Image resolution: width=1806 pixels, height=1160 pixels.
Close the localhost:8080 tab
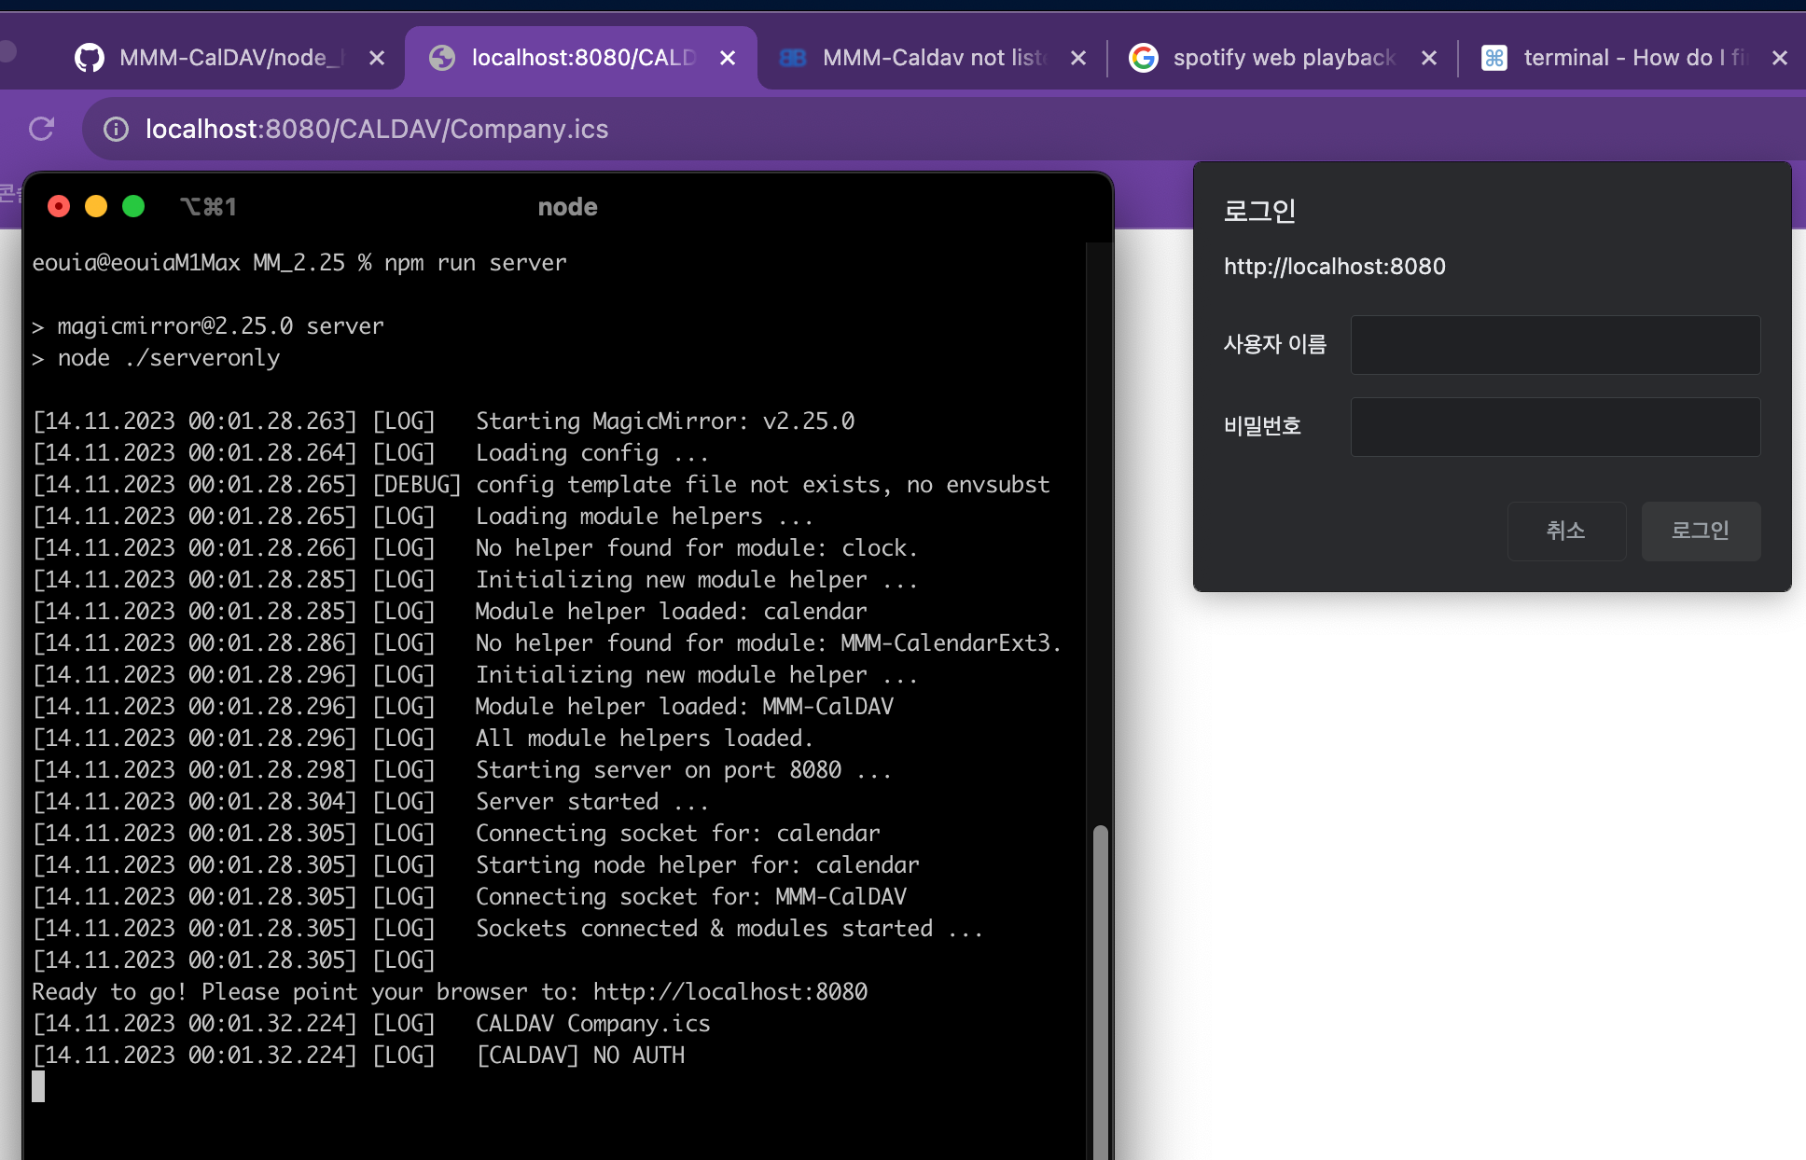click(728, 58)
